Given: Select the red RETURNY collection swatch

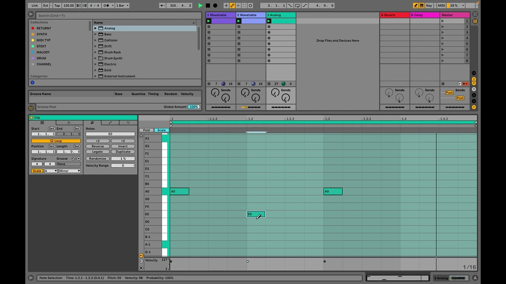Looking at the screenshot, I should click(x=33, y=28).
